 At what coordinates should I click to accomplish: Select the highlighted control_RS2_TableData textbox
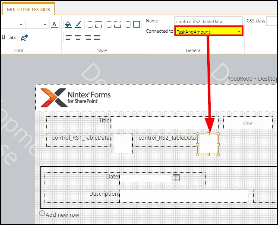(208, 144)
